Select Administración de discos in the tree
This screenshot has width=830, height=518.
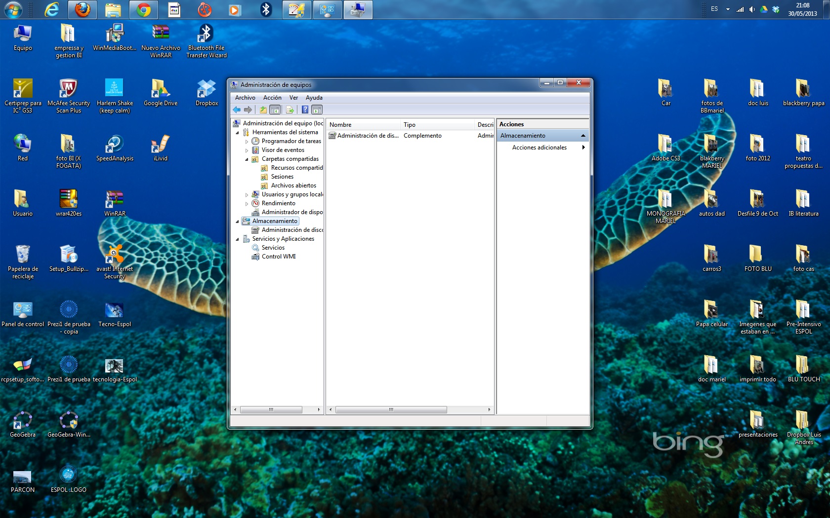292,230
